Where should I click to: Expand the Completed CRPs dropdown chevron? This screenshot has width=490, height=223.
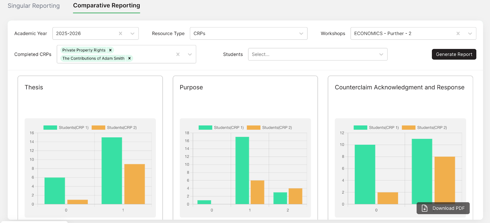click(x=190, y=54)
